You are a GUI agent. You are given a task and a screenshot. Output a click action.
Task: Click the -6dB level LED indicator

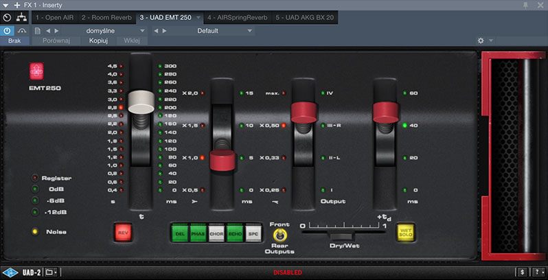(35, 201)
